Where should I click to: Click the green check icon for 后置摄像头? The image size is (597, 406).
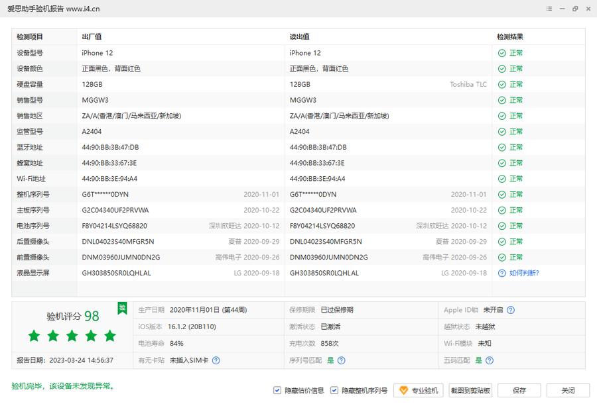point(502,242)
